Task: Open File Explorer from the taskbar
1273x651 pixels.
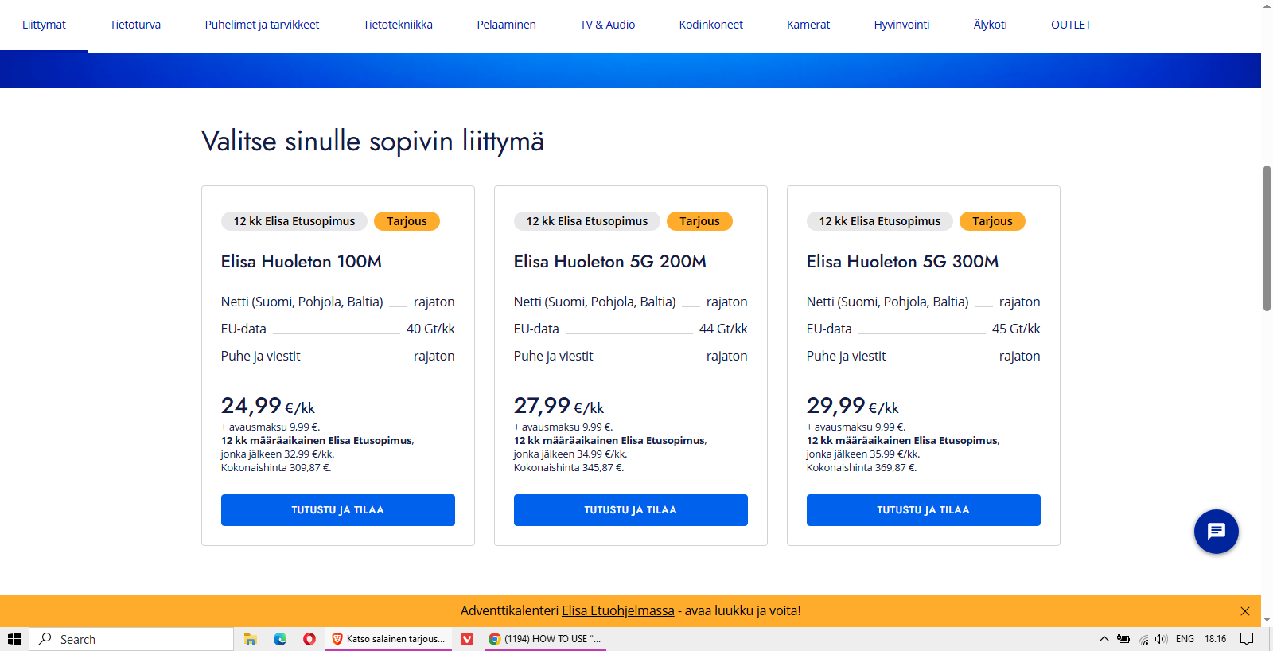Action: click(251, 639)
